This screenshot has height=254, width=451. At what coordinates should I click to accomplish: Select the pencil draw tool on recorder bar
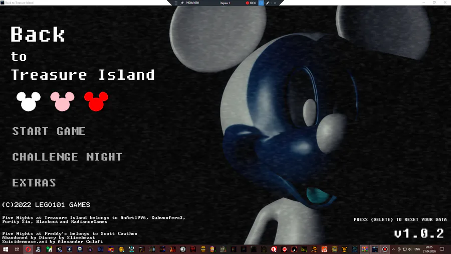[x=268, y=3]
